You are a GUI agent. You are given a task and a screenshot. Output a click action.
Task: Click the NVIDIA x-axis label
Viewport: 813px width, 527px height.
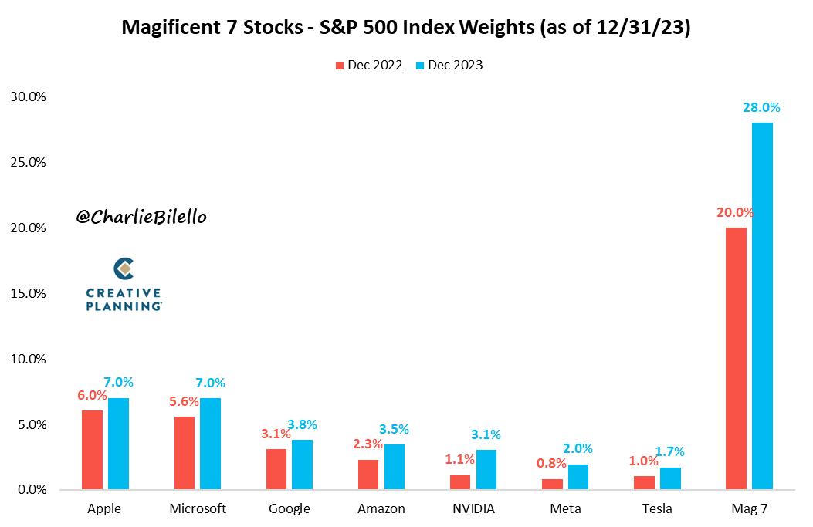click(x=473, y=508)
